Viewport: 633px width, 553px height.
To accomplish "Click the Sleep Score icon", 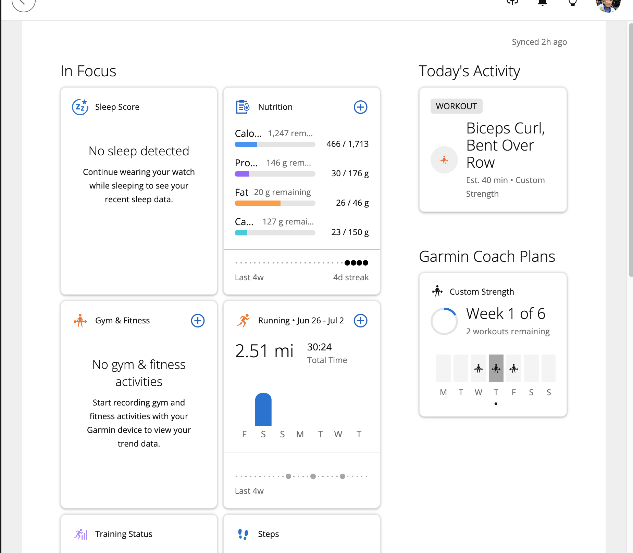I will (80, 107).
